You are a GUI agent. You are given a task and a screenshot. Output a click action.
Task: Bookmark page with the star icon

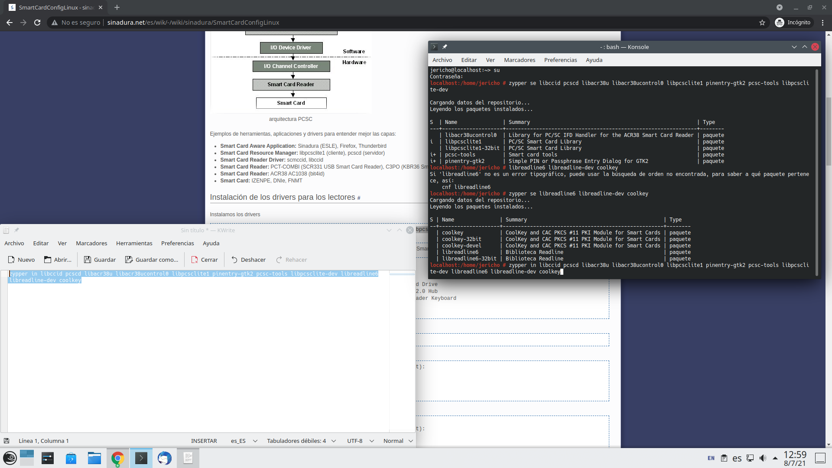point(762,23)
